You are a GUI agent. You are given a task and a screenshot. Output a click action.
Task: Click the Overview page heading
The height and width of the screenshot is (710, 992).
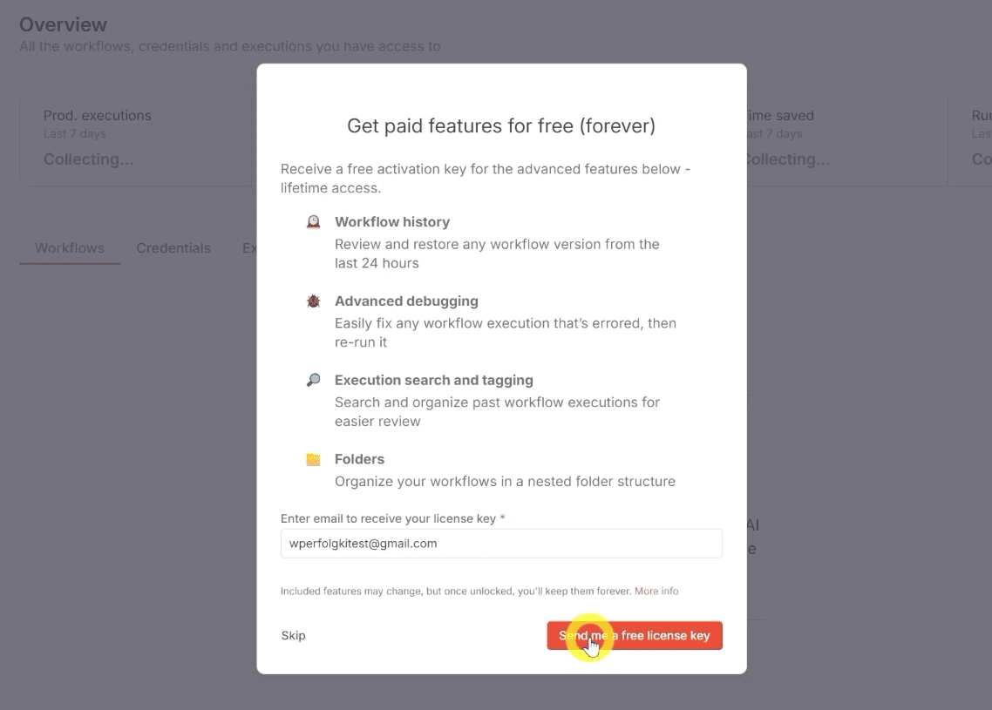(63, 24)
